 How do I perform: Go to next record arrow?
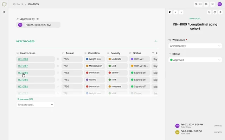click(181, 12)
